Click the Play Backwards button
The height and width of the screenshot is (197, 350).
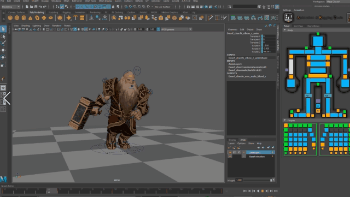point(258,191)
